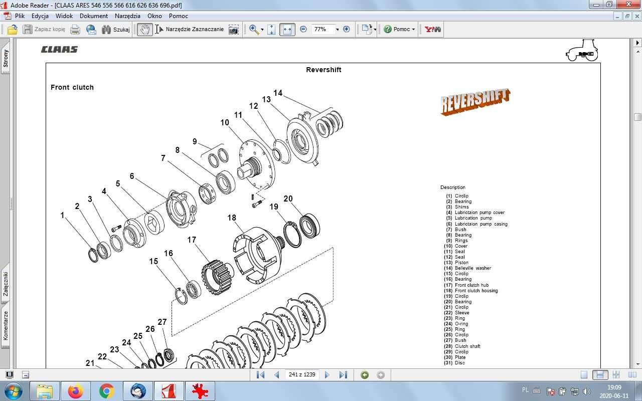The width and height of the screenshot is (642, 401).
Task: Launch Google Chrome from the taskbar
Action: (x=107, y=391)
